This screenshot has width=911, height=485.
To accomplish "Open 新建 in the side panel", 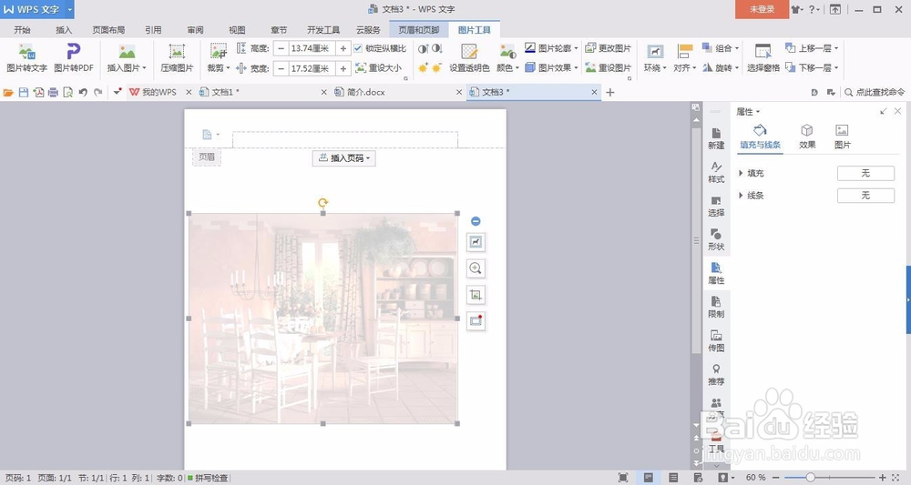I will pos(716,138).
